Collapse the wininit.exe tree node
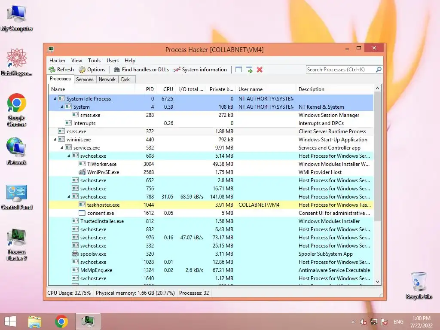This screenshot has height=330, width=440. coord(55,140)
